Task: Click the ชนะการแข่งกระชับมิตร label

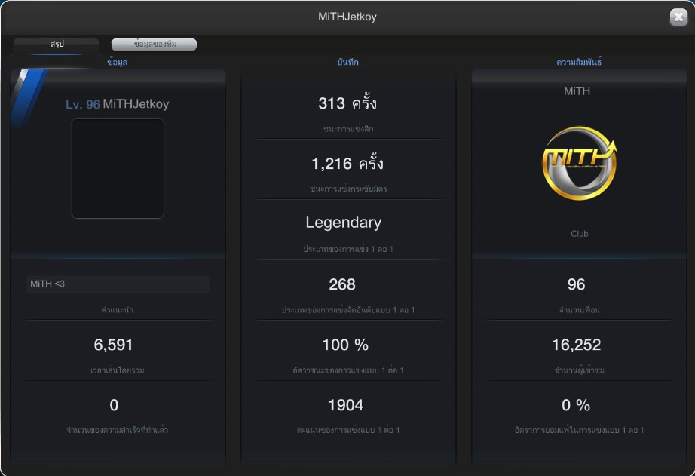Action: pos(348,189)
